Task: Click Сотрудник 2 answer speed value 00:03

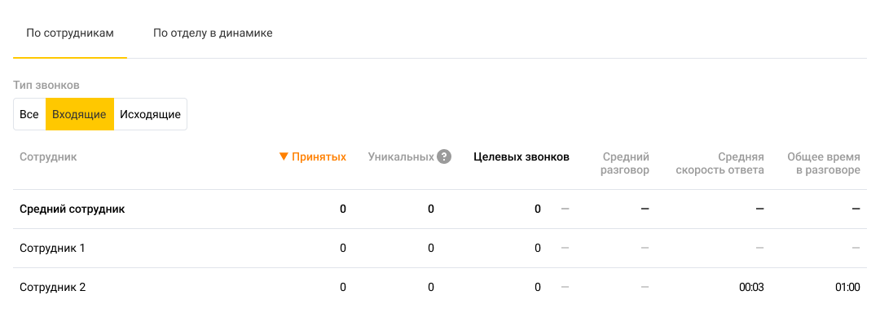Action: (x=751, y=287)
